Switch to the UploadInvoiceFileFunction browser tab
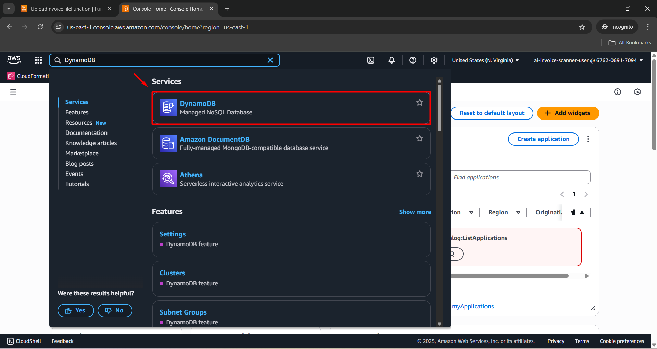Screen dimensions: 657x349 coord(62,9)
